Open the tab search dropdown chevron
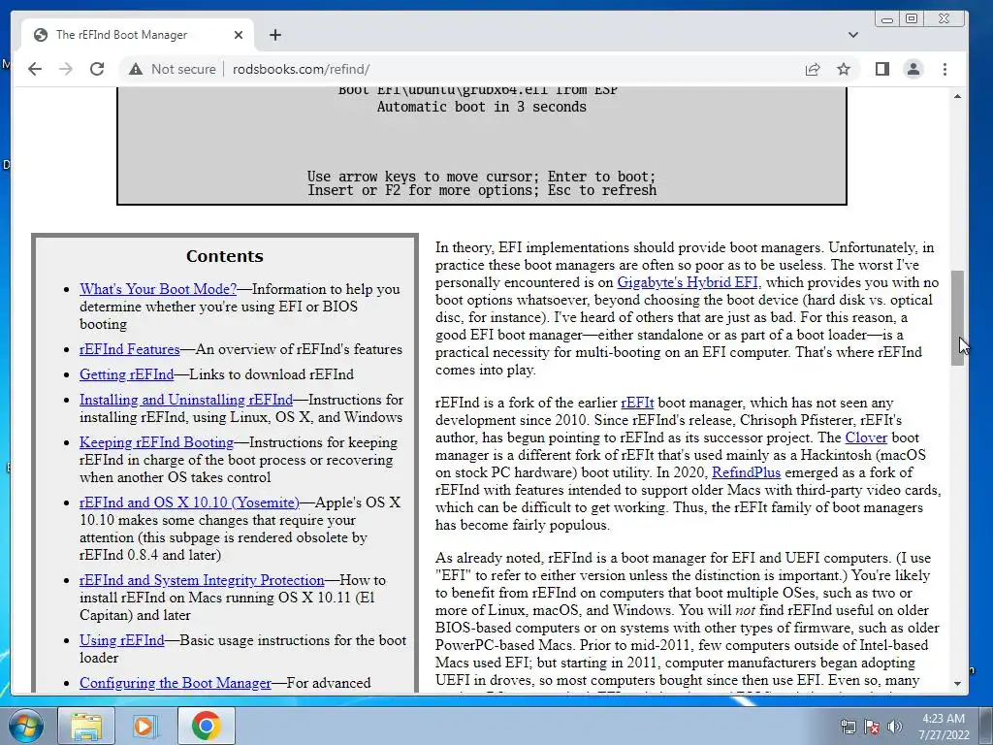This screenshot has height=745, width=993. pos(853,35)
